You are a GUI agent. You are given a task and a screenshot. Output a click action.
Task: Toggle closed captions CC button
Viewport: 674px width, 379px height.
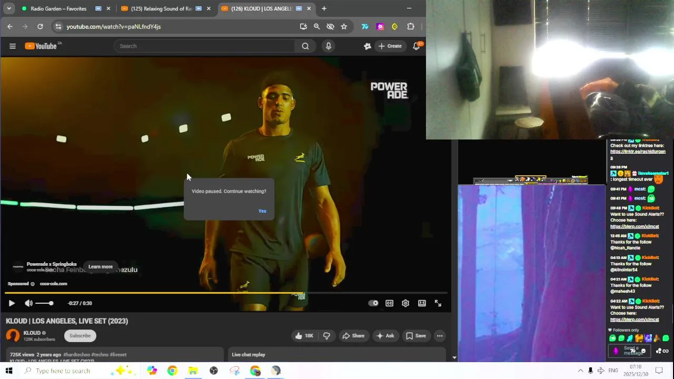pyautogui.click(x=389, y=303)
